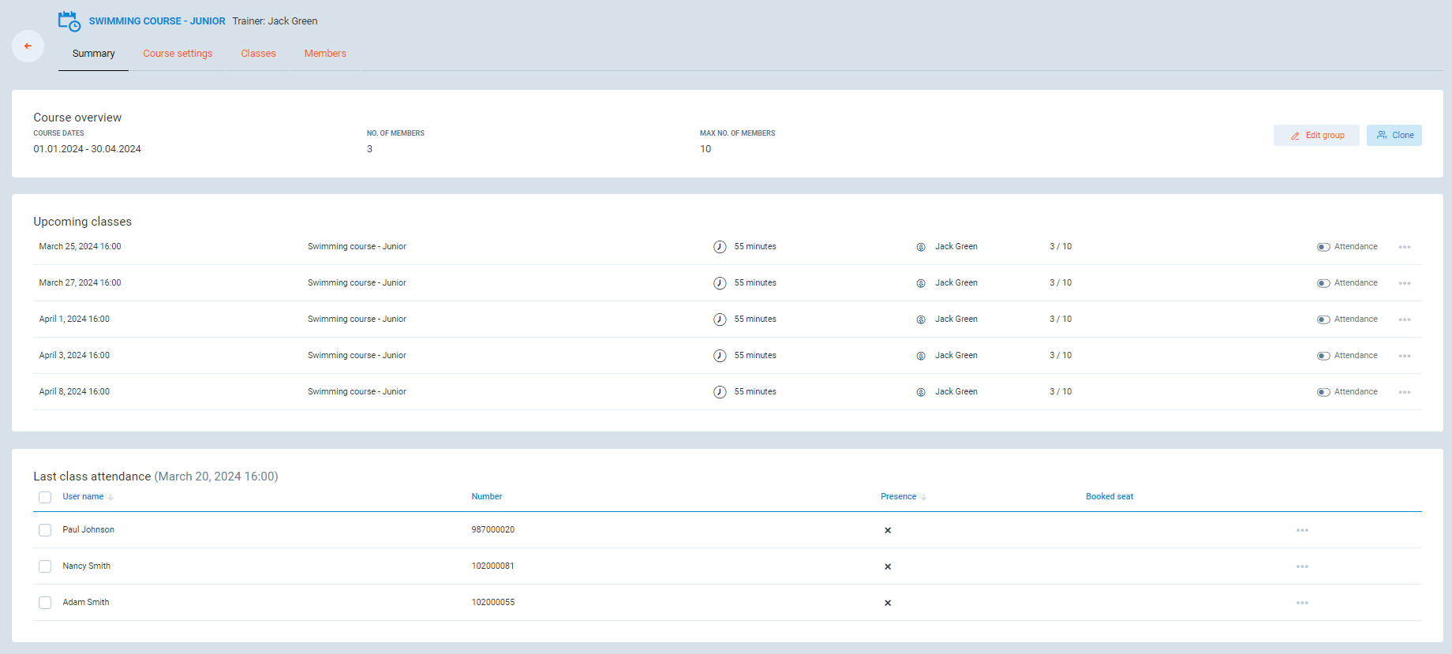Check the box next to Nancy Smith
Screen dimensions: 1452x654
point(45,566)
